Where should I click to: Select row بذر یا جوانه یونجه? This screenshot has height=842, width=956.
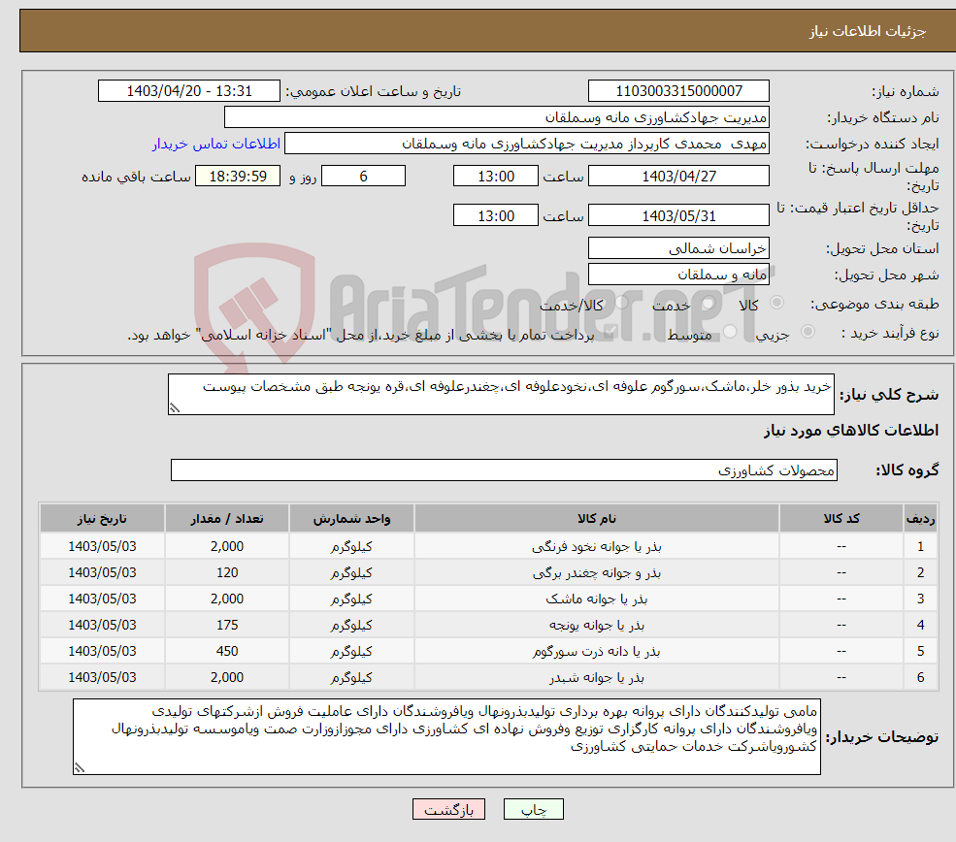[489, 625]
